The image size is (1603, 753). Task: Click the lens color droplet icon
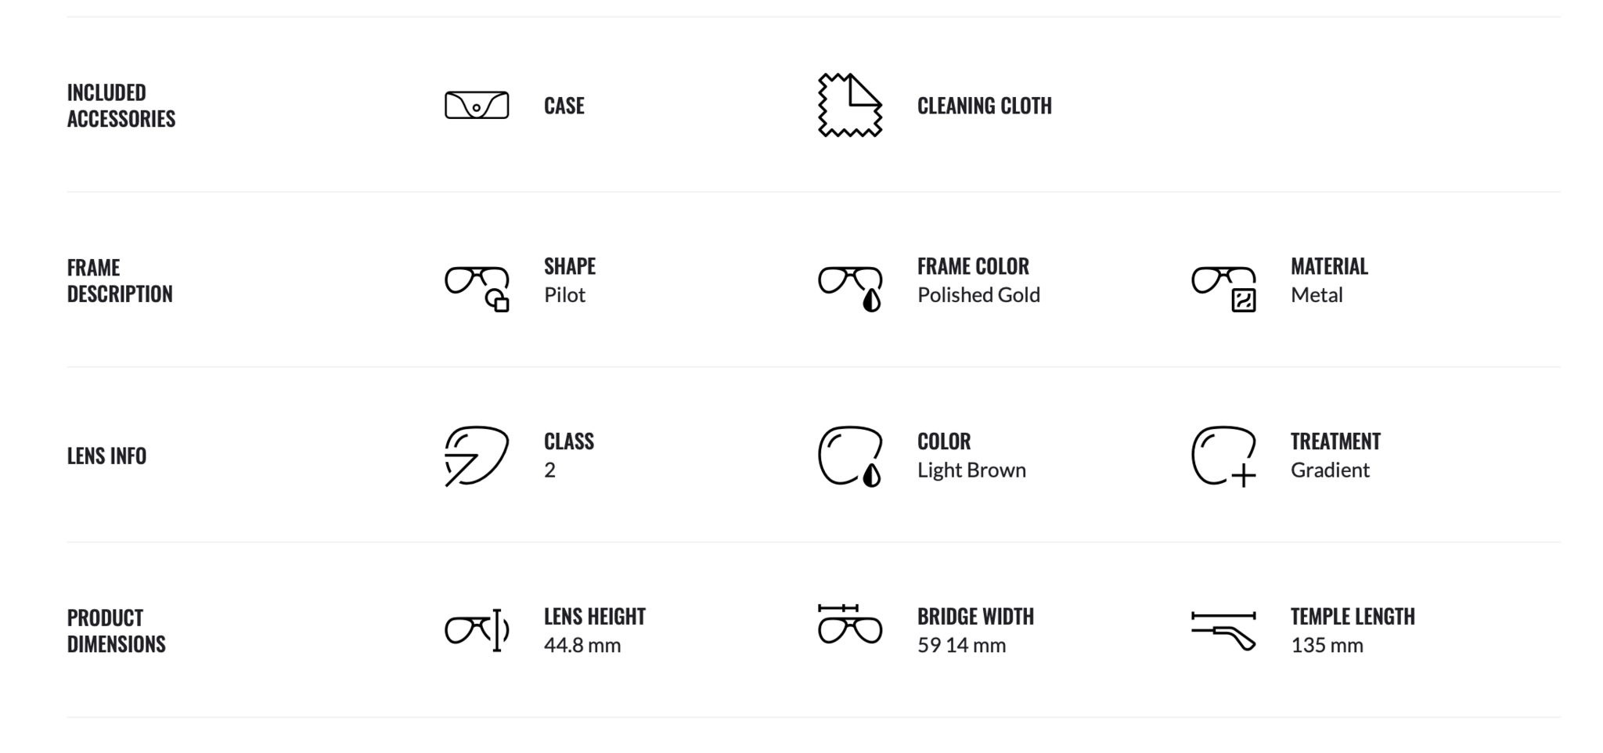pyautogui.click(x=850, y=456)
